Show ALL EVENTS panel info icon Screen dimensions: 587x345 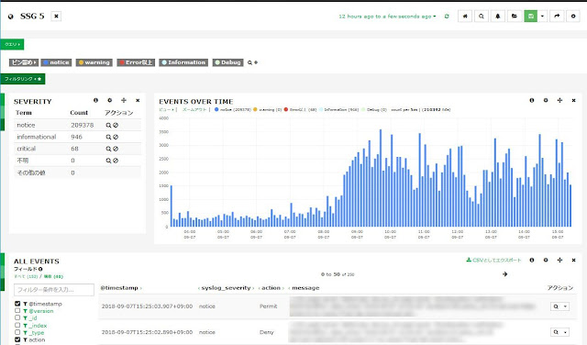532,260
